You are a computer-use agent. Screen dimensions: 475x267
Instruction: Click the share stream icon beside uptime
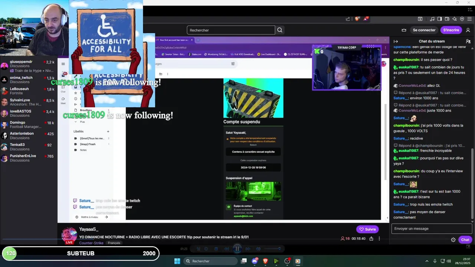(371, 238)
